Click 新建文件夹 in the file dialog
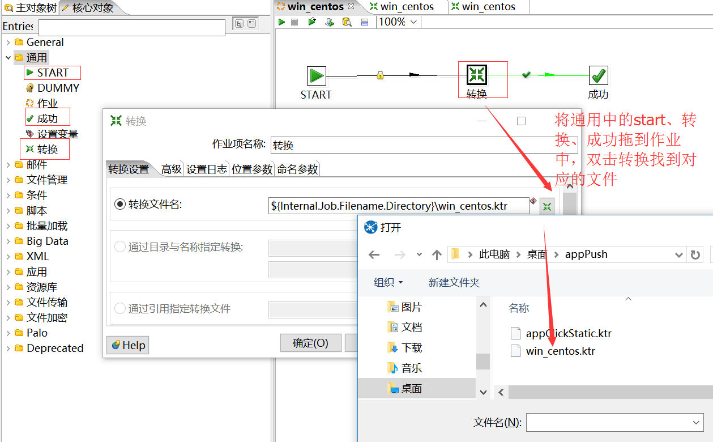This screenshot has width=713, height=442. pyautogui.click(x=454, y=282)
